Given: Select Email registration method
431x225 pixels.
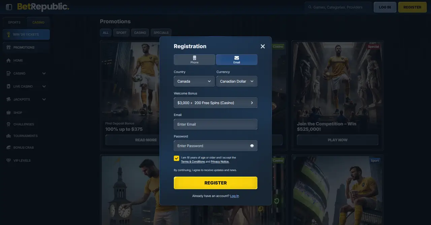Looking at the screenshot, I should point(237,60).
